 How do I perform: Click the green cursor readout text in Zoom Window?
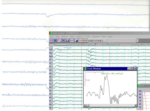coord(112,74)
